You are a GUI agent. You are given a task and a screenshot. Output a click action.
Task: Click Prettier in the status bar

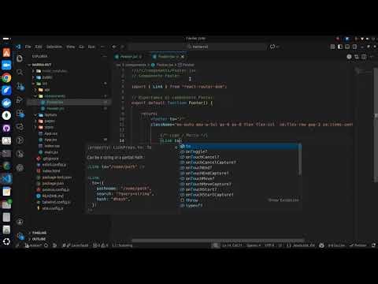[x=358, y=245]
